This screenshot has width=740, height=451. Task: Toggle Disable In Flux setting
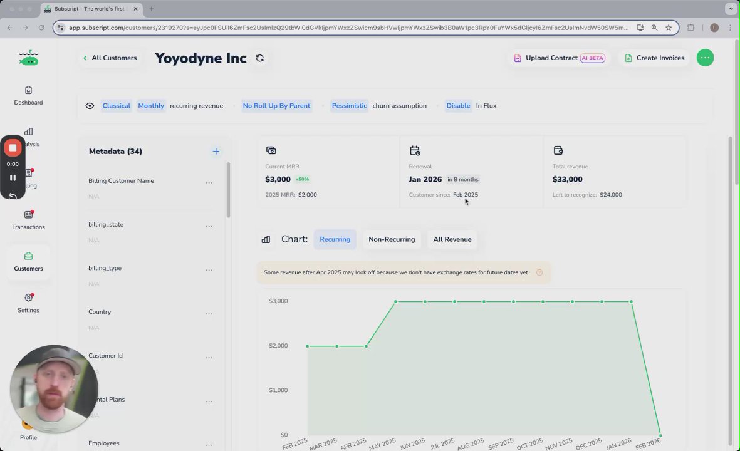click(x=458, y=106)
